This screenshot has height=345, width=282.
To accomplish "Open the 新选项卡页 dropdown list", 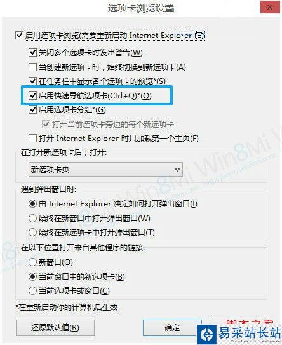I will click(105, 170).
